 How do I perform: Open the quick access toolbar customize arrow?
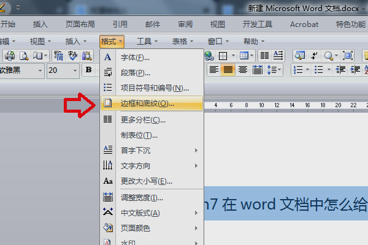18,7
